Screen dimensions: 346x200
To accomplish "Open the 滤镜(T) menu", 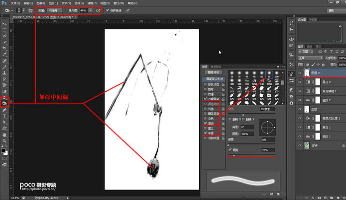I will click(92, 3).
